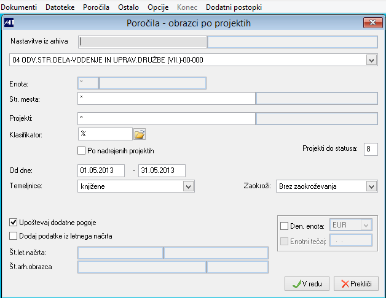Screen dimensions: 386x298
Task: Tick the Den. enota checkbox
Action: click(x=284, y=226)
